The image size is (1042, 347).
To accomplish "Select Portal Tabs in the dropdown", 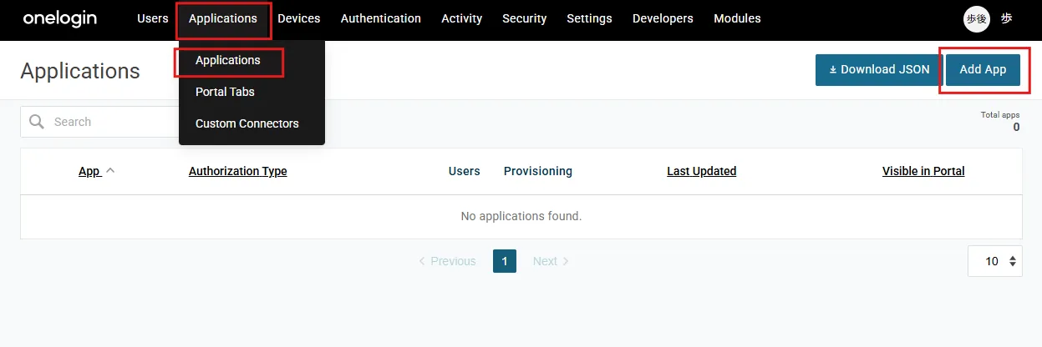I will point(225,92).
